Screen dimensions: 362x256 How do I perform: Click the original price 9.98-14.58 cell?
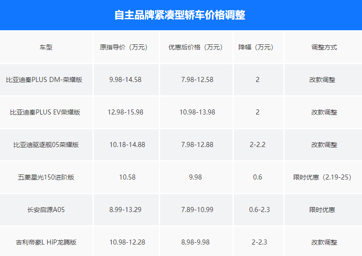(125, 80)
